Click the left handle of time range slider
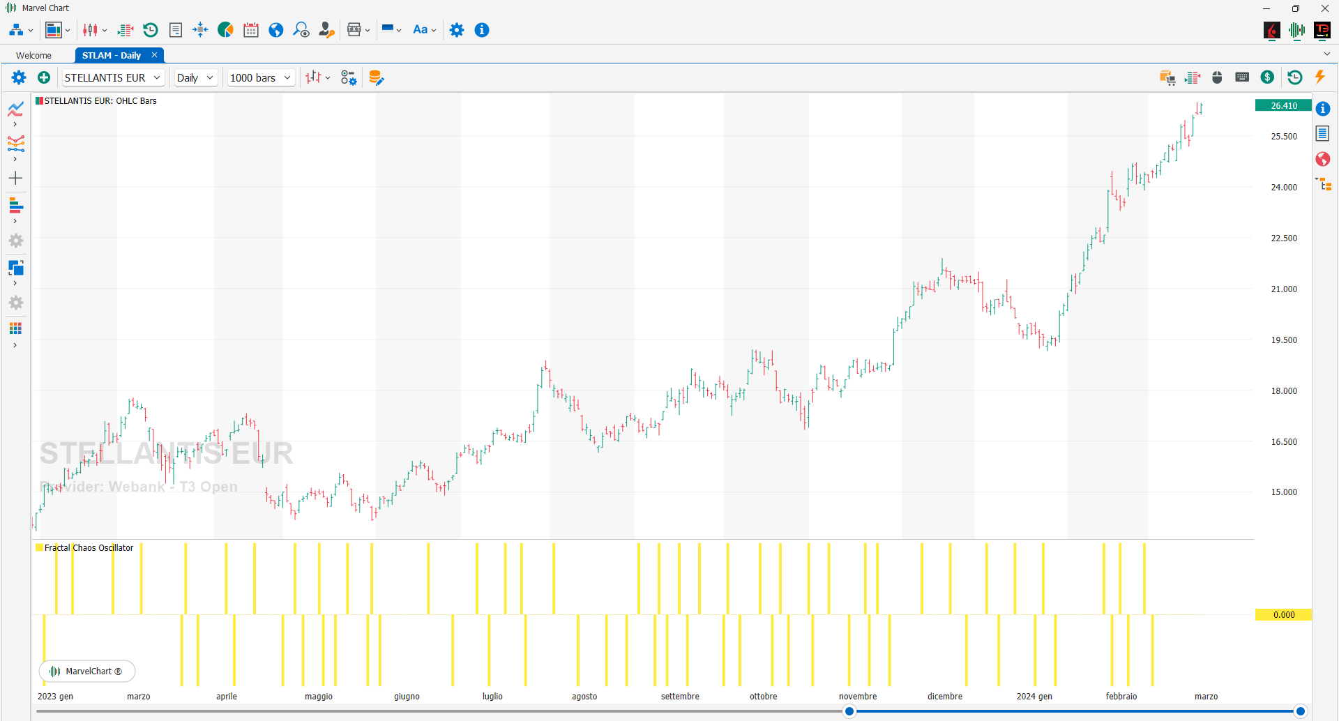1339x721 pixels. (x=849, y=711)
